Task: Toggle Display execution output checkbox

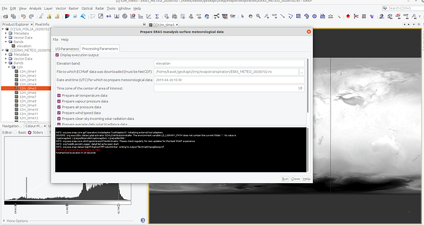Action: [x=57, y=55]
